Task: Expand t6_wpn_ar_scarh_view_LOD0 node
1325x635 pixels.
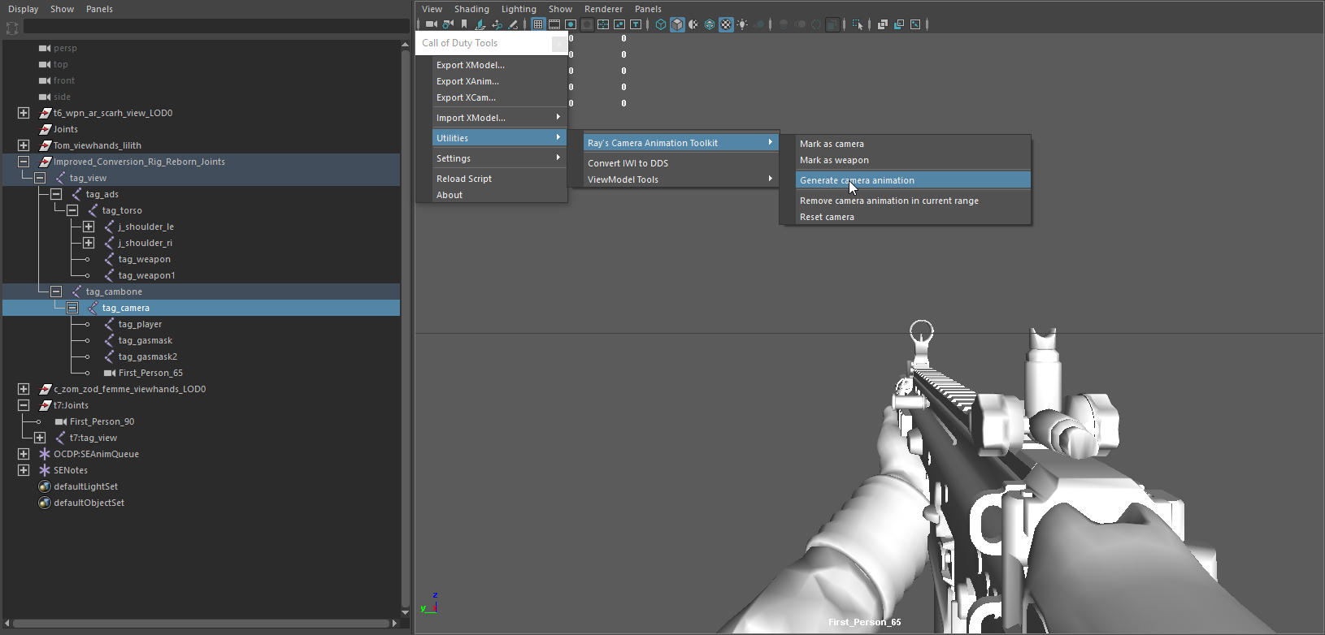Action: pyautogui.click(x=24, y=113)
